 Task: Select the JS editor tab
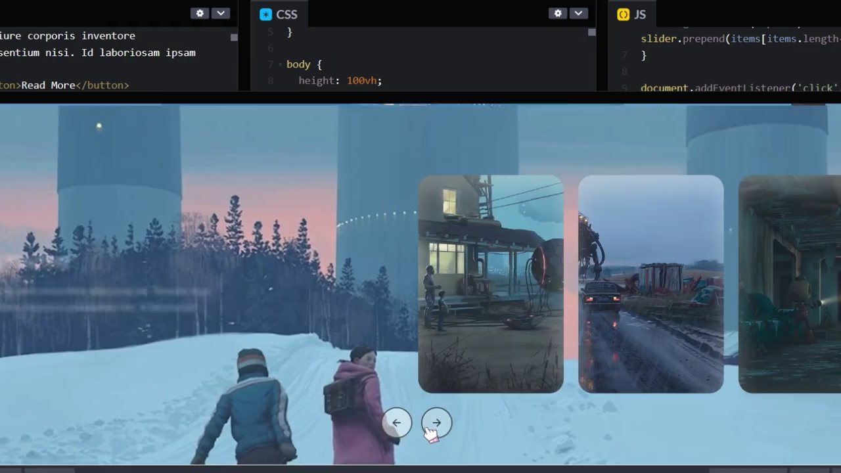[632, 14]
